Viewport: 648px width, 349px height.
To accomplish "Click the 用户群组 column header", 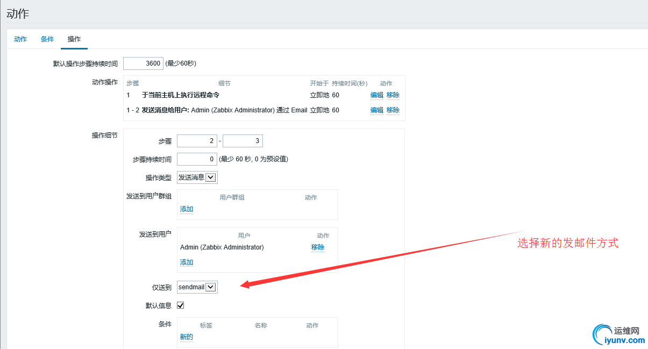I will tap(232, 197).
